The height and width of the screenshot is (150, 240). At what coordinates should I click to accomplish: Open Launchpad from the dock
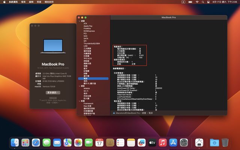[x=25, y=142]
